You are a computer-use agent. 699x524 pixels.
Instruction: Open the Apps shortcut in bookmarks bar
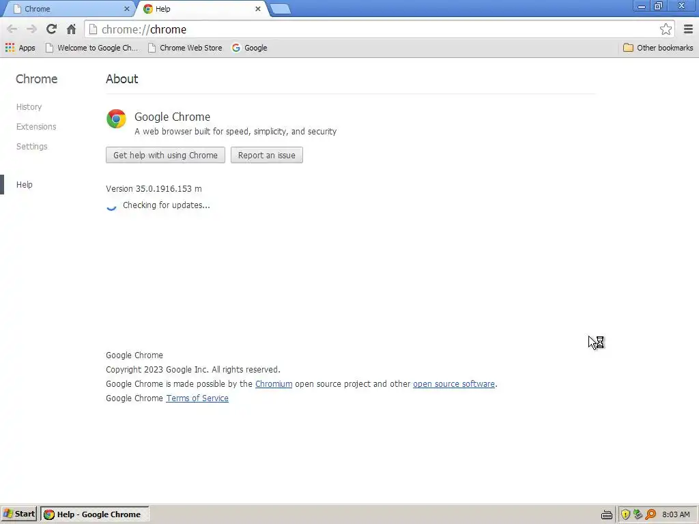[20, 48]
